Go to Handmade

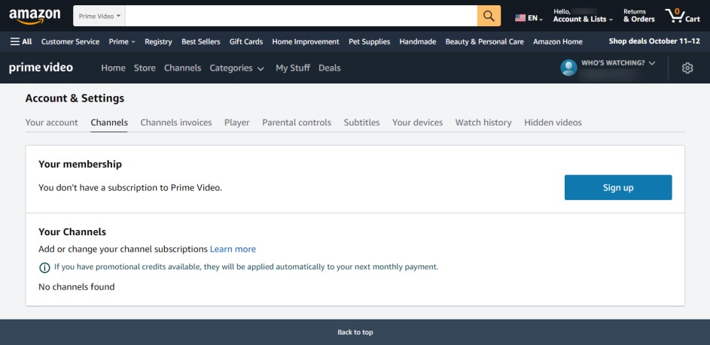tap(417, 41)
